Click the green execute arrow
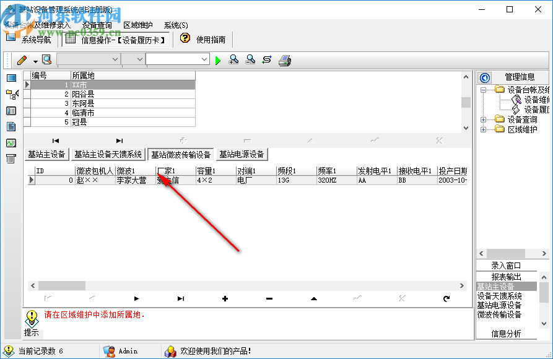 pos(219,59)
